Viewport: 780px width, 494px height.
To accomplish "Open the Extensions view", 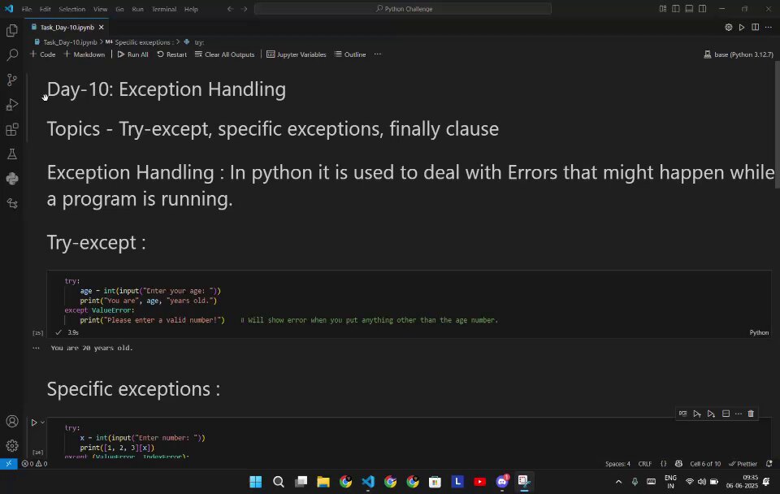I will click(12, 129).
